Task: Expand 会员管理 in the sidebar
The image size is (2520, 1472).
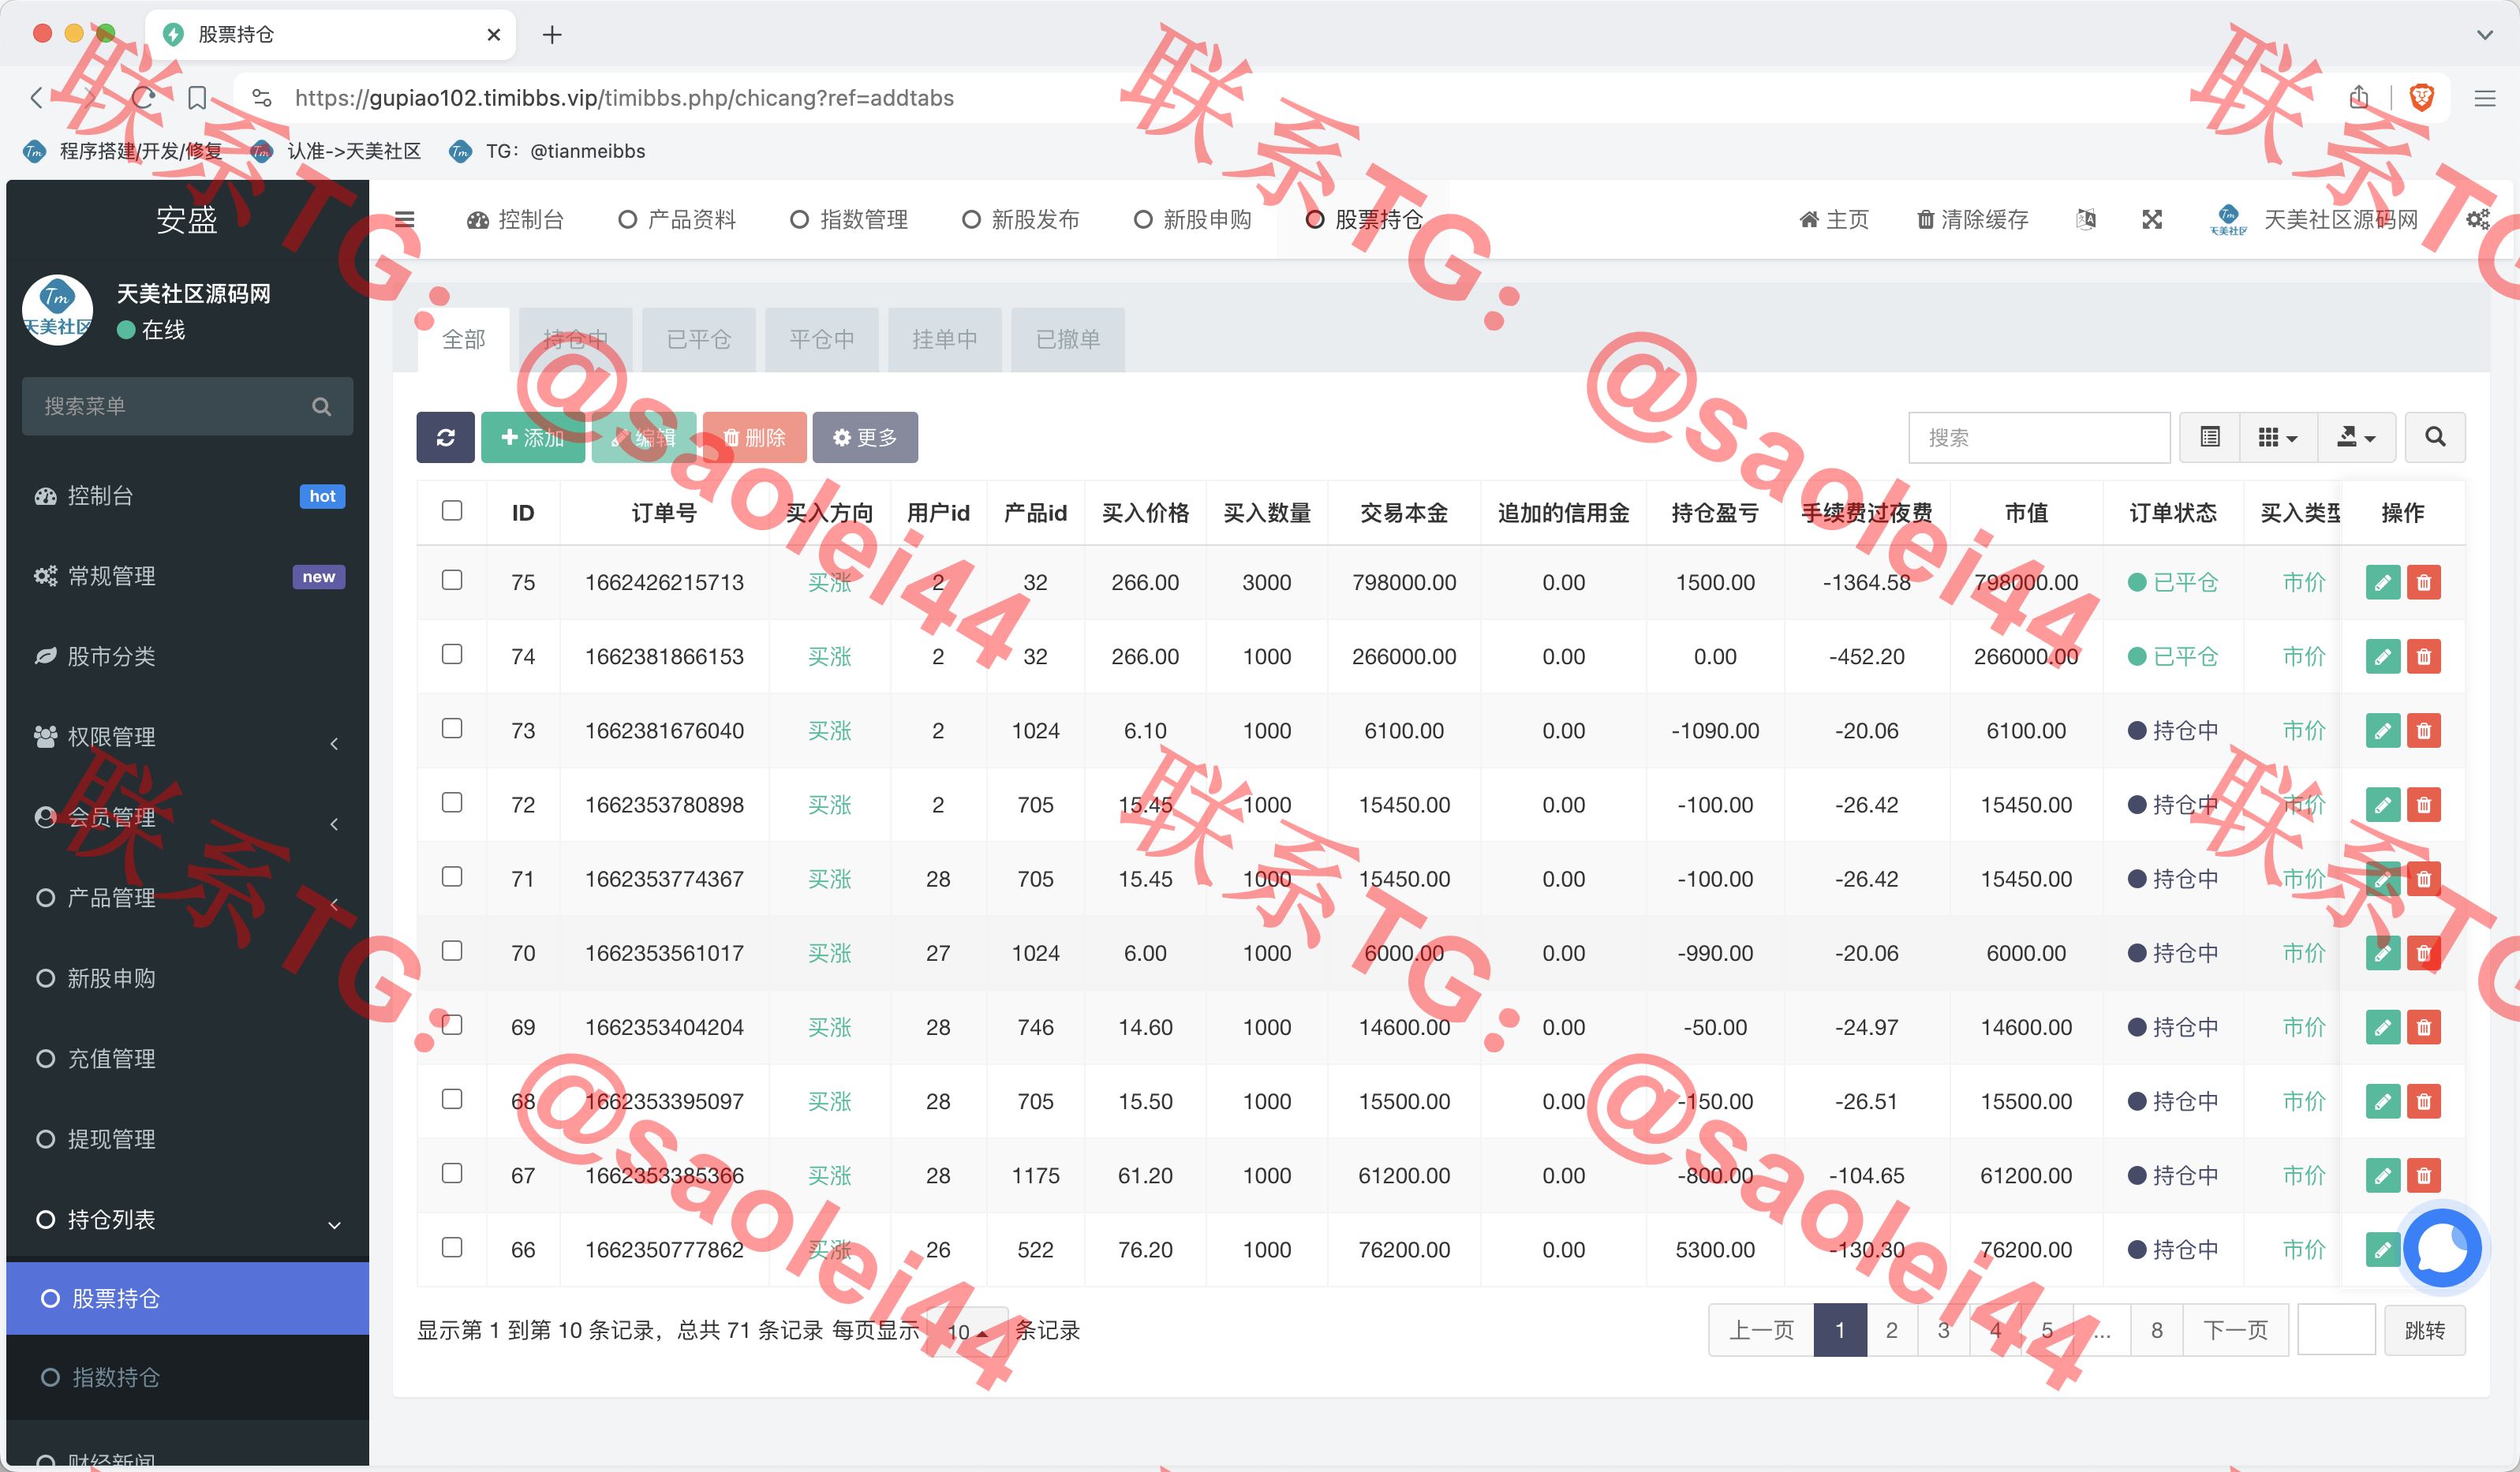Action: 187,817
